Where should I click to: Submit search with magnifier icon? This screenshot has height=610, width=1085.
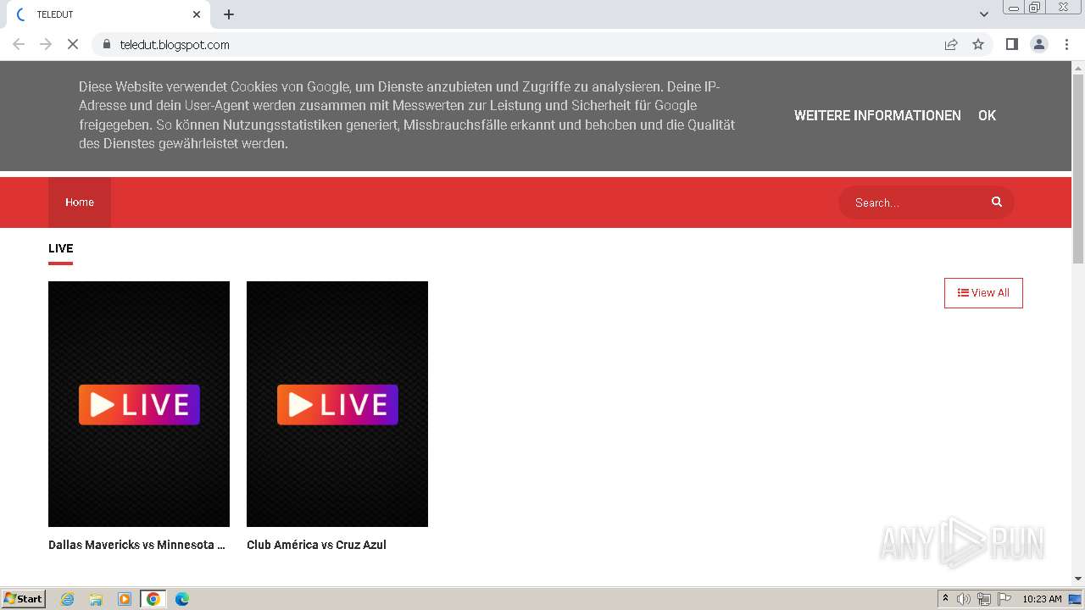point(997,202)
